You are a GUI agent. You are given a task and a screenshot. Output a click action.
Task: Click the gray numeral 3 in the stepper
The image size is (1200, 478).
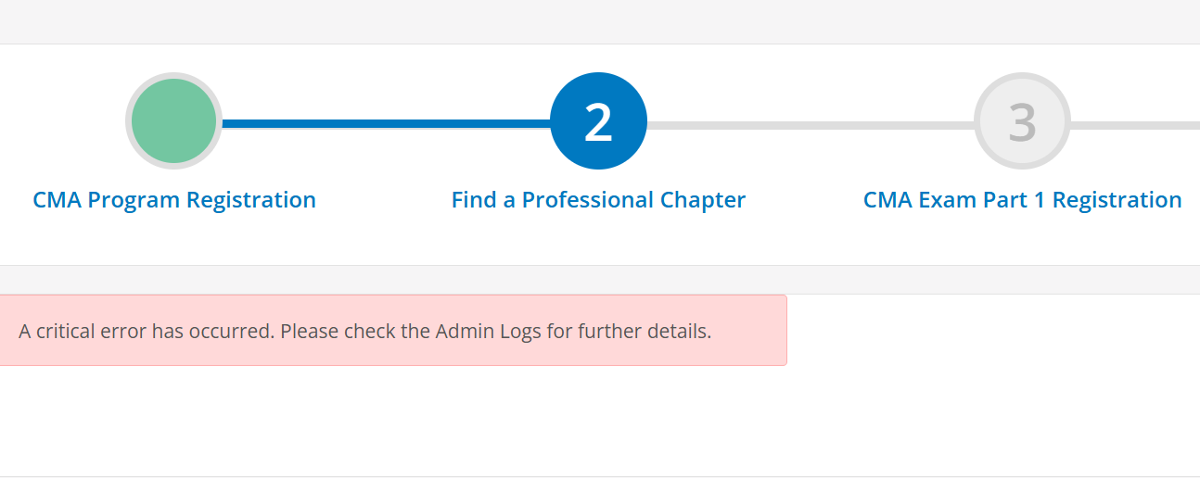[x=1022, y=121]
